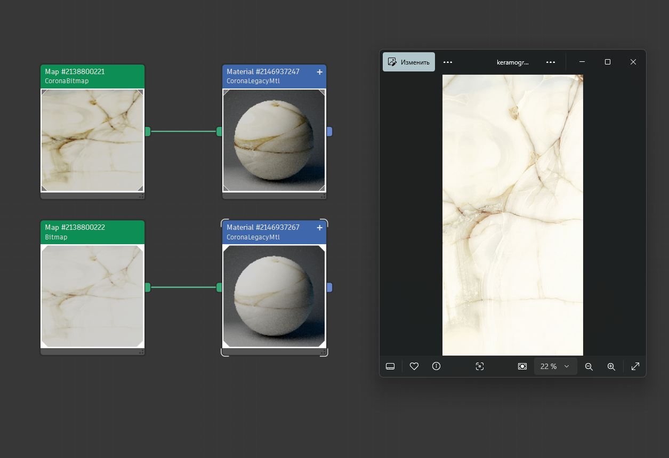
Task: Open the three-dots menu beside the keramogr filename
Action: click(x=551, y=62)
